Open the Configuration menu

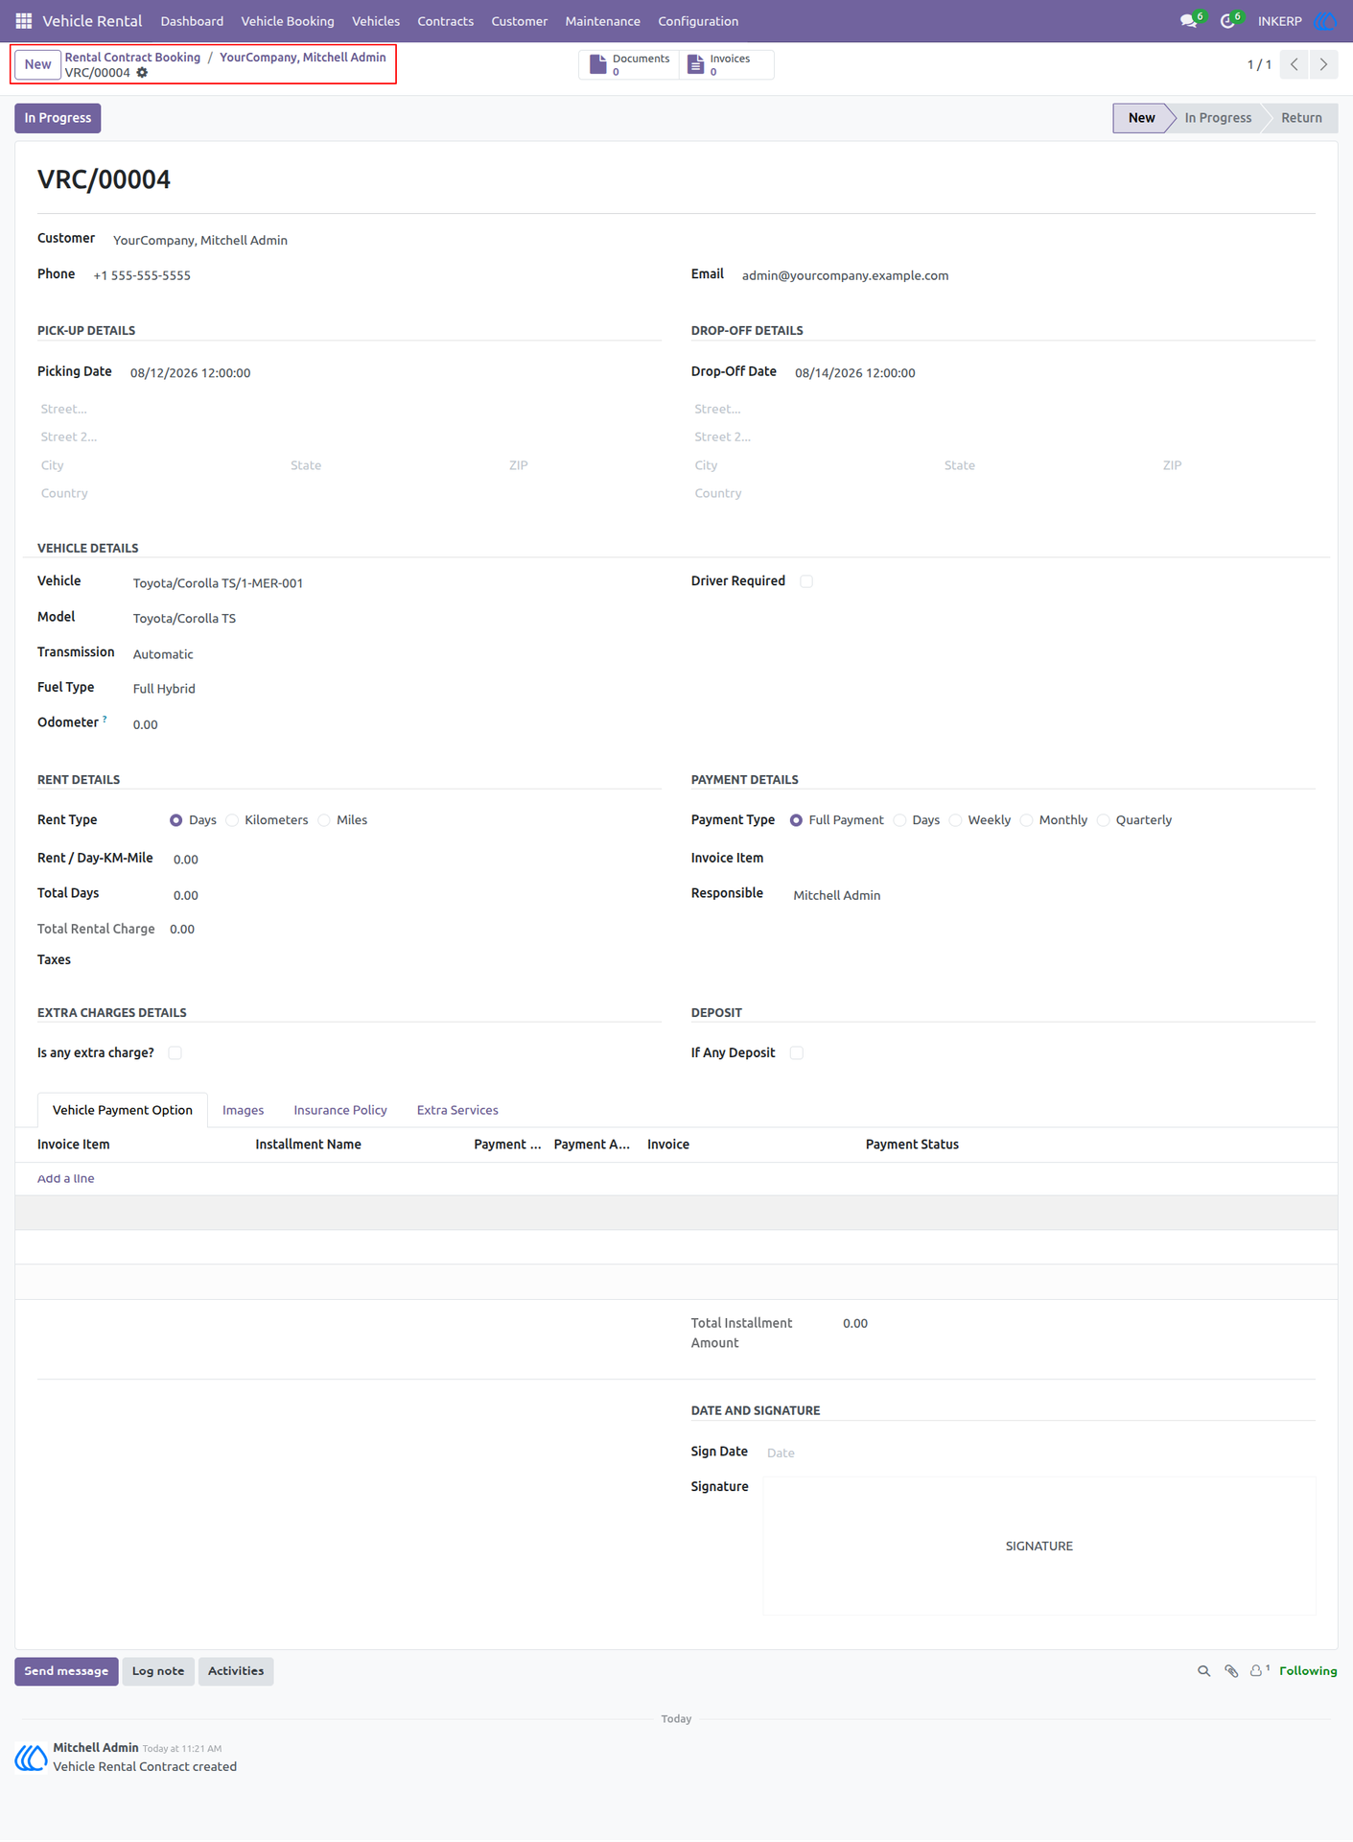point(698,21)
